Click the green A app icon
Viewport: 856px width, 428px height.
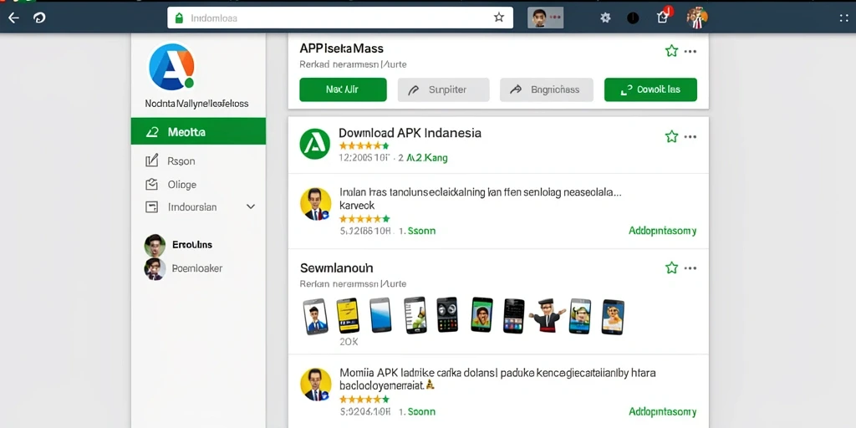(315, 144)
